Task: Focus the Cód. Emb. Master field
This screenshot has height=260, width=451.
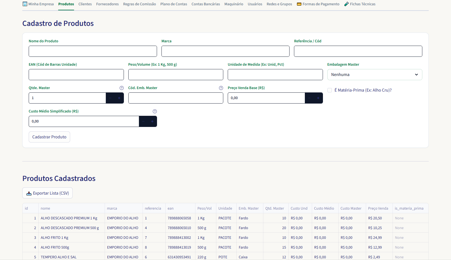Action: click(176, 98)
